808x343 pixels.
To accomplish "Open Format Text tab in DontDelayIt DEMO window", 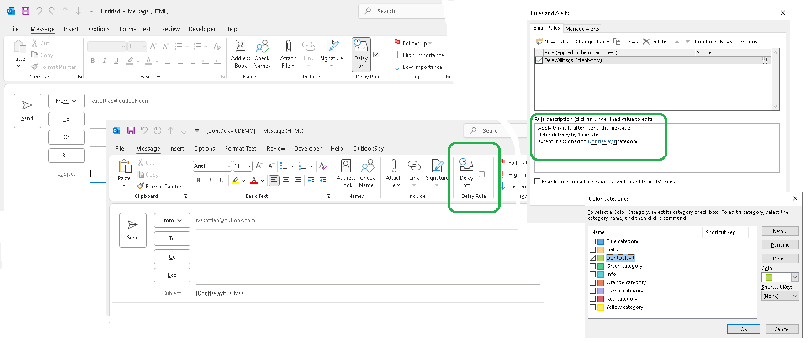I will pos(240,149).
